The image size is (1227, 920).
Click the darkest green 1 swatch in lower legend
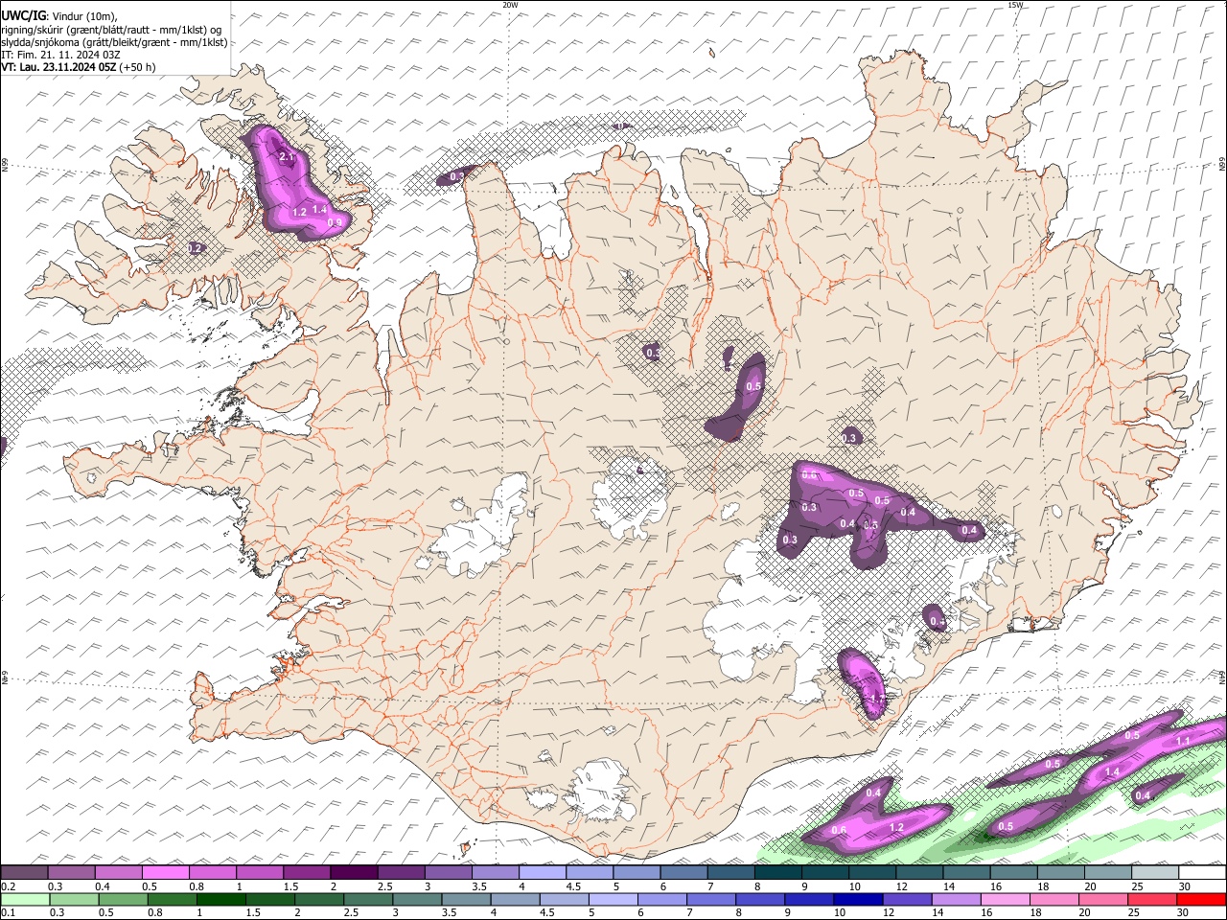click(x=220, y=899)
